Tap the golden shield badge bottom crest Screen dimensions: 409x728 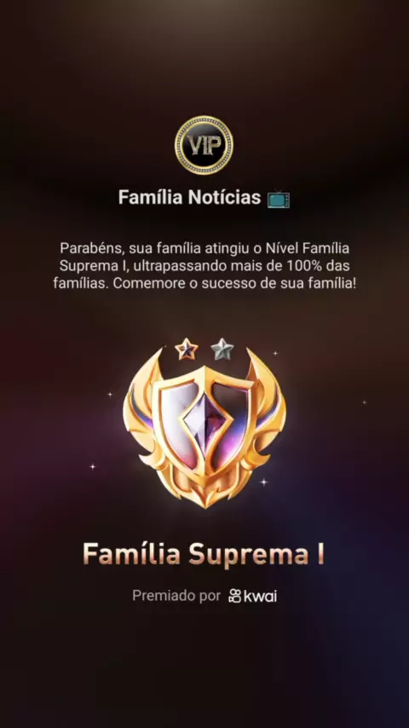tap(204, 490)
